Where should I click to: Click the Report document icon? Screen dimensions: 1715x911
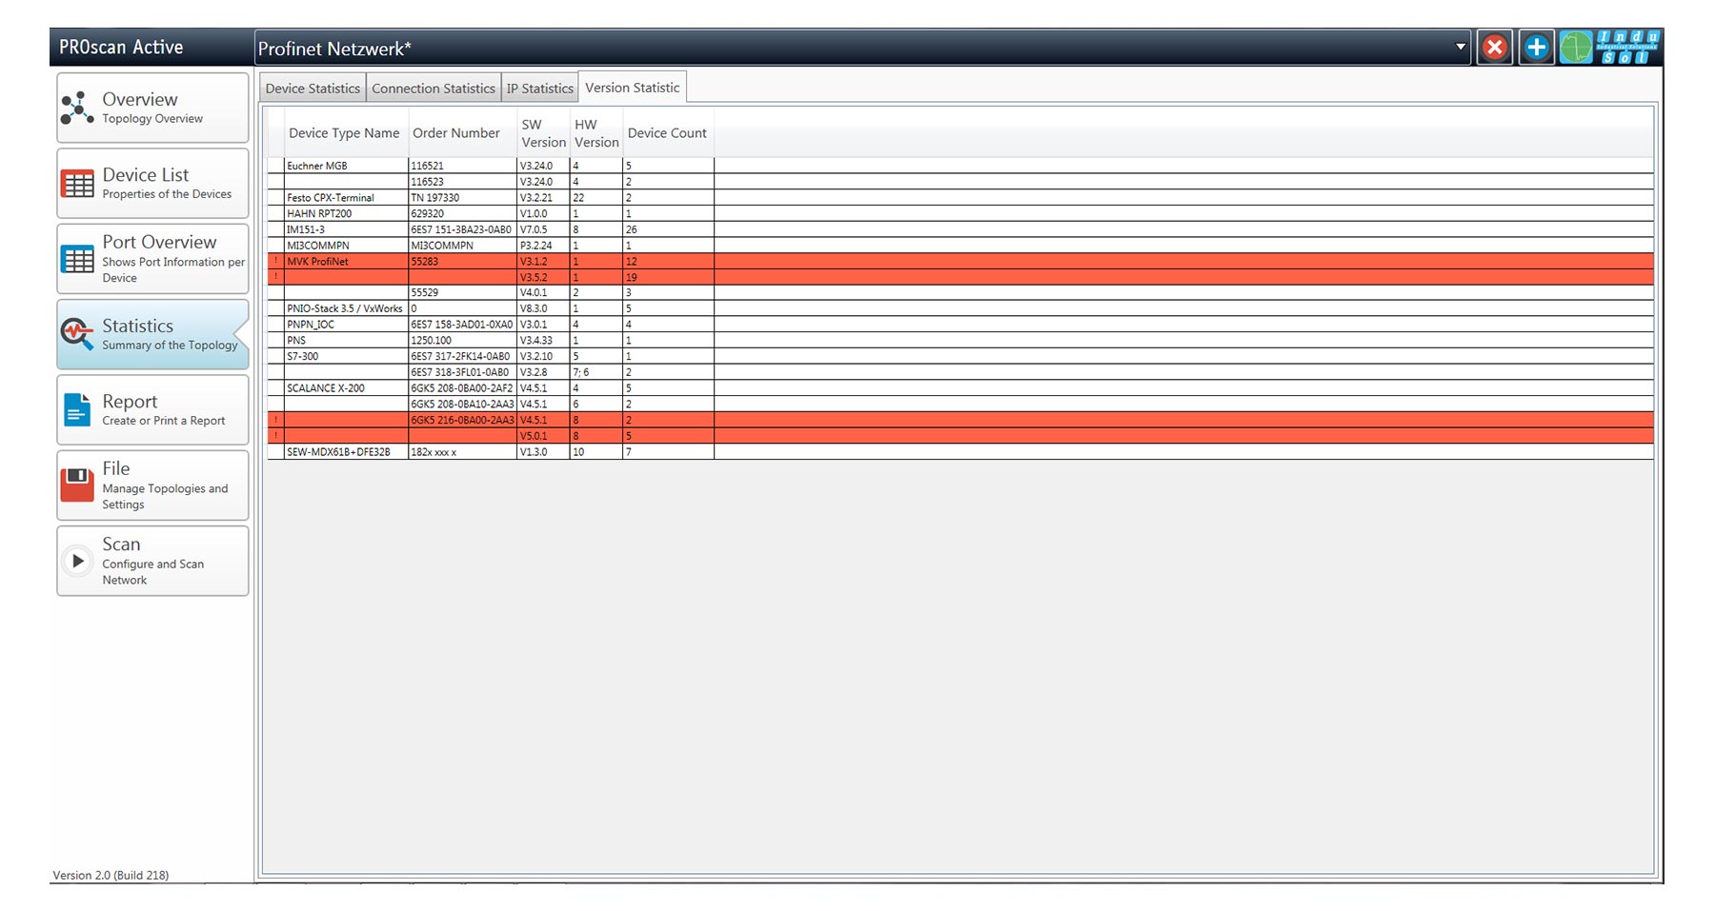(x=77, y=410)
